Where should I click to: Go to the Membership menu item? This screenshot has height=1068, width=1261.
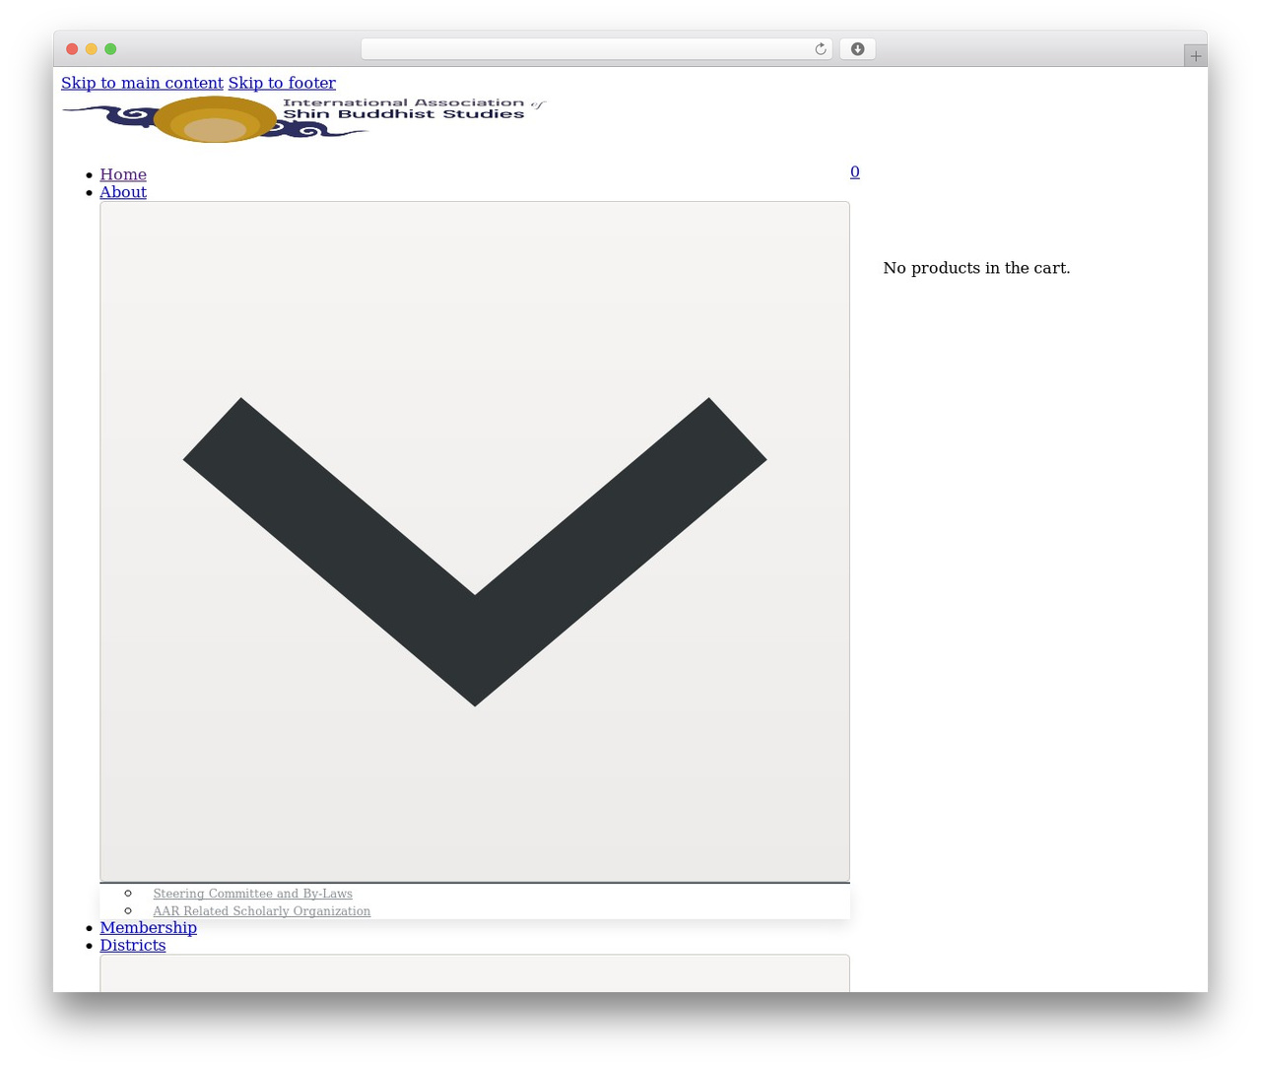pyautogui.click(x=148, y=927)
